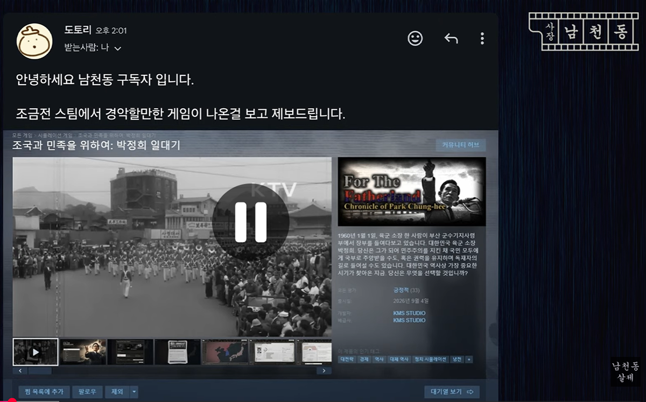
Task: Click the right arrow of thumbnail strip
Action: click(x=324, y=371)
